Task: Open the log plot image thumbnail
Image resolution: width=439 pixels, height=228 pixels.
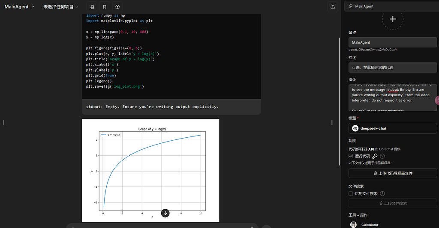Action: (150, 170)
